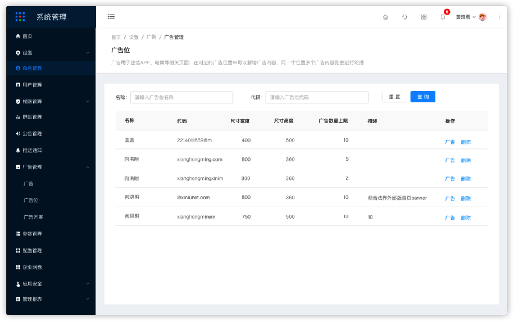This screenshot has width=514, height=321.
Task: Toggle the sidebar collapse hamburger icon
Action: point(111,17)
